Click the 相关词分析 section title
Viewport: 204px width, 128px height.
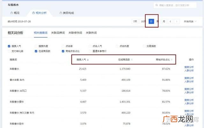[16, 33]
